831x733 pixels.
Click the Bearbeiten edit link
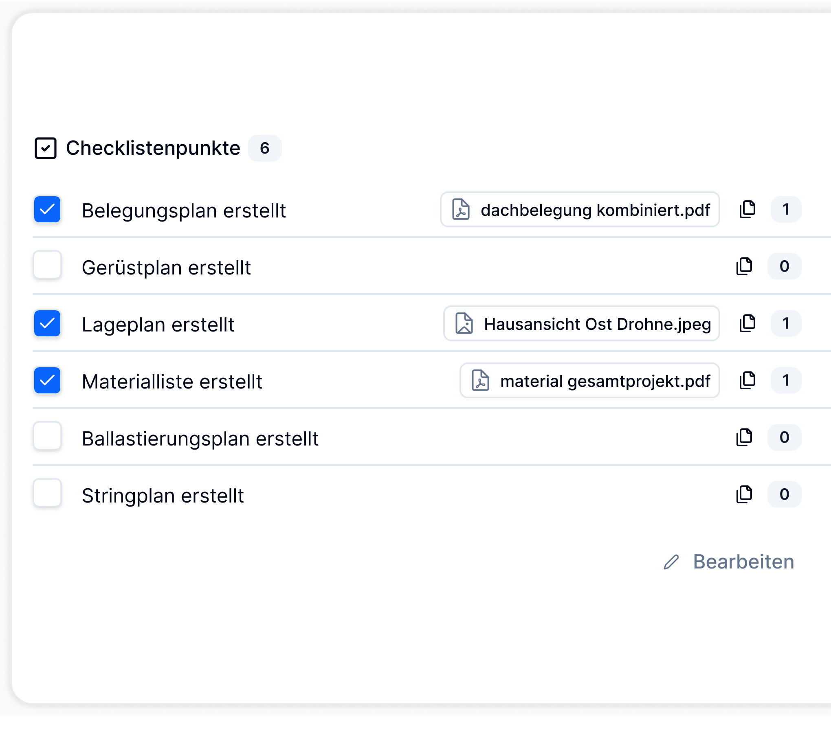coord(729,562)
